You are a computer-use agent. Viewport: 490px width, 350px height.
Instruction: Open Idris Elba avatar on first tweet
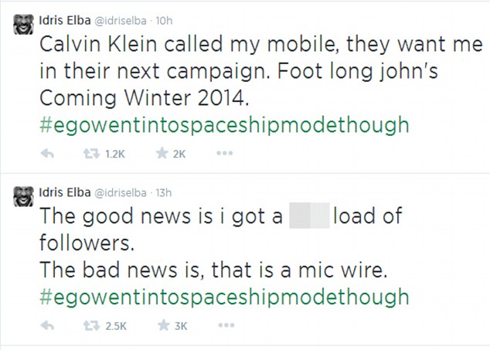[x=23, y=24]
